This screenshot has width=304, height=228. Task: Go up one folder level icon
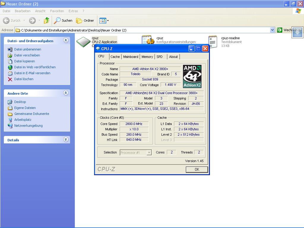pos(47,20)
